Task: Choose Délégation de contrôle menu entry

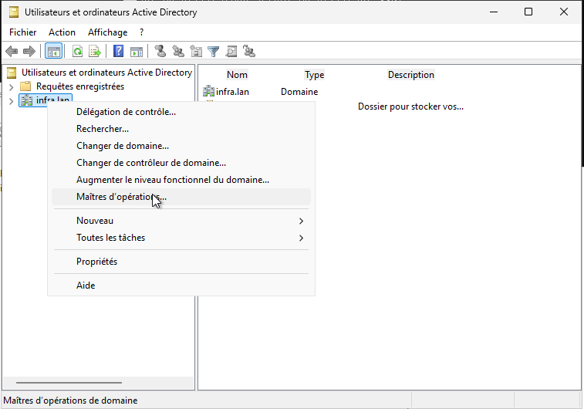Action: tap(126, 112)
